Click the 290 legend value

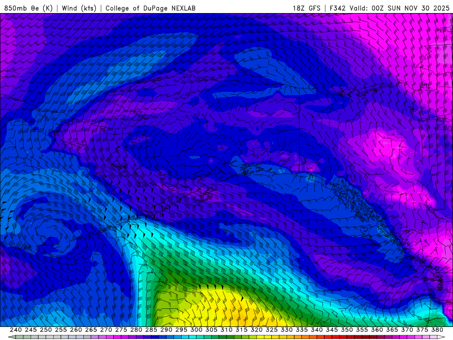click(166, 330)
